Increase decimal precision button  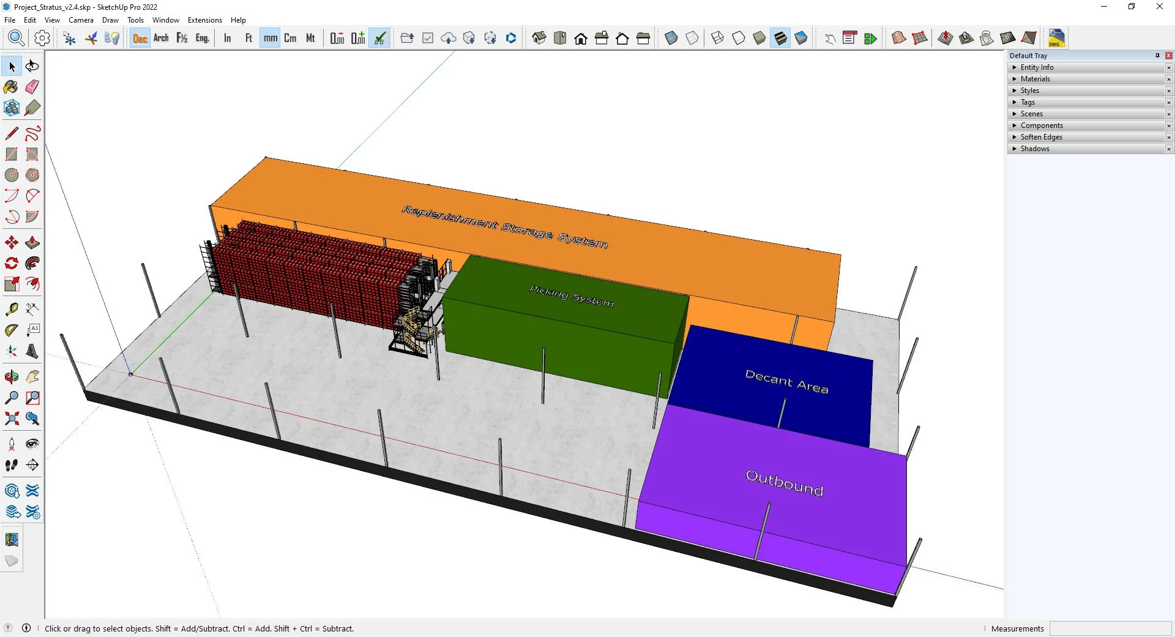pos(358,38)
